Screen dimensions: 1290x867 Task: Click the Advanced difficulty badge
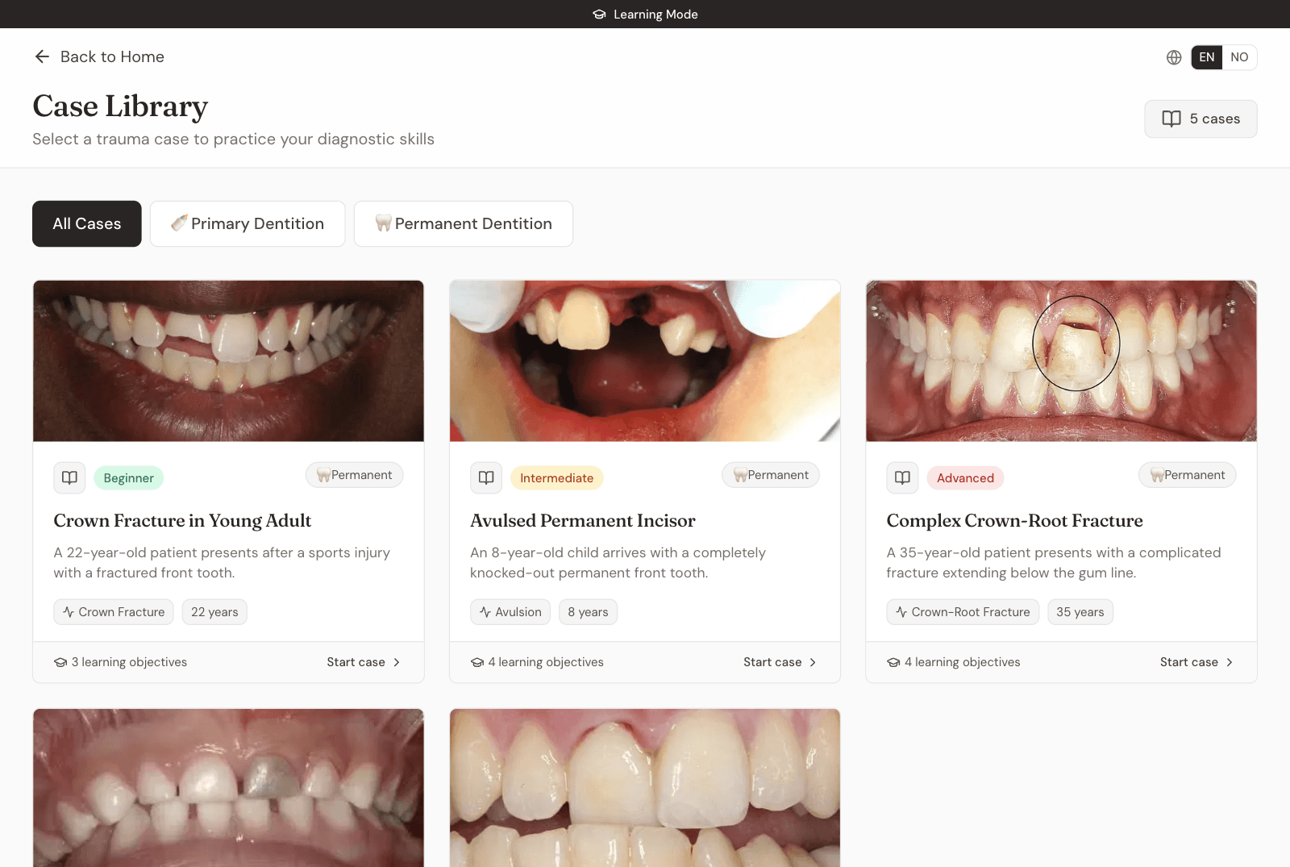tap(965, 477)
